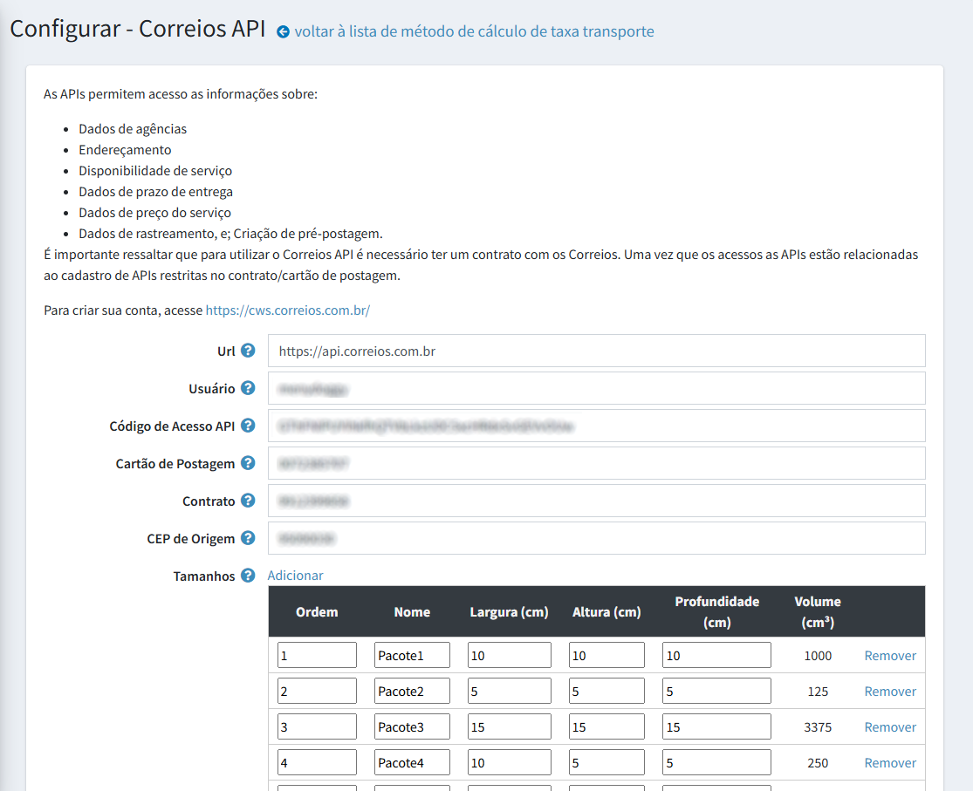Screen dimensions: 973x791
Task: Focus the Código de Acesso API field
Action: click(596, 426)
